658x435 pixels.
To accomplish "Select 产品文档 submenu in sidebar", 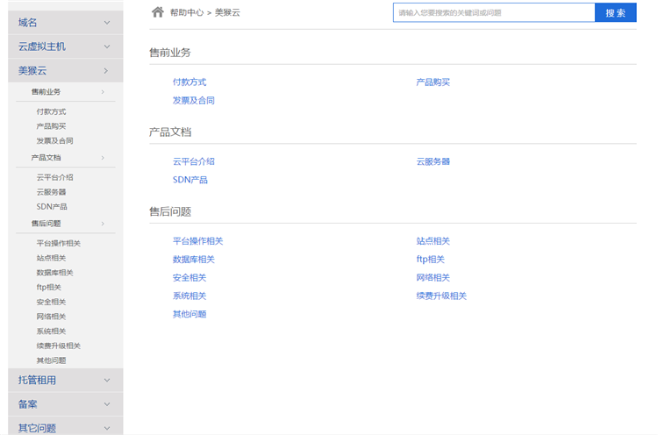I will click(46, 158).
